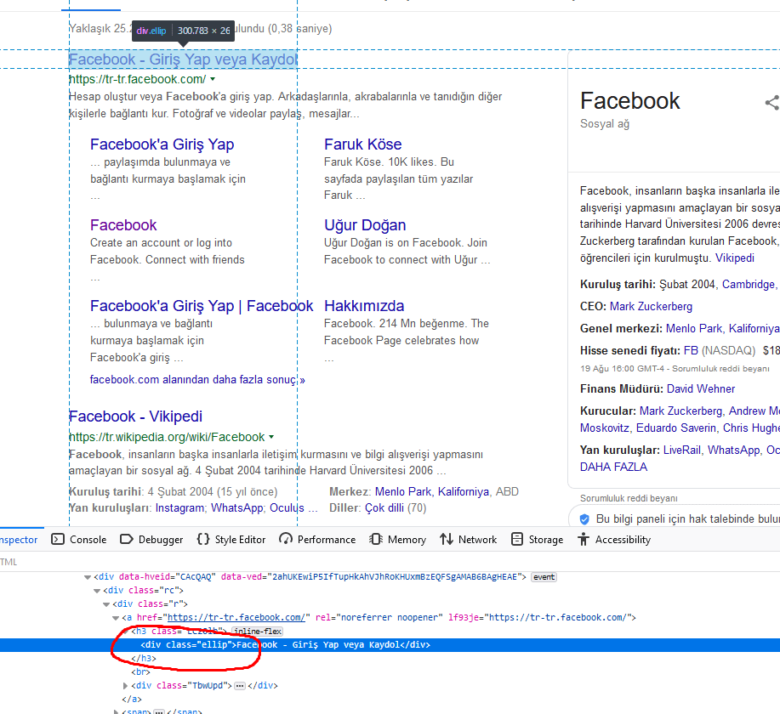Click the Çok dilli link

click(x=384, y=507)
